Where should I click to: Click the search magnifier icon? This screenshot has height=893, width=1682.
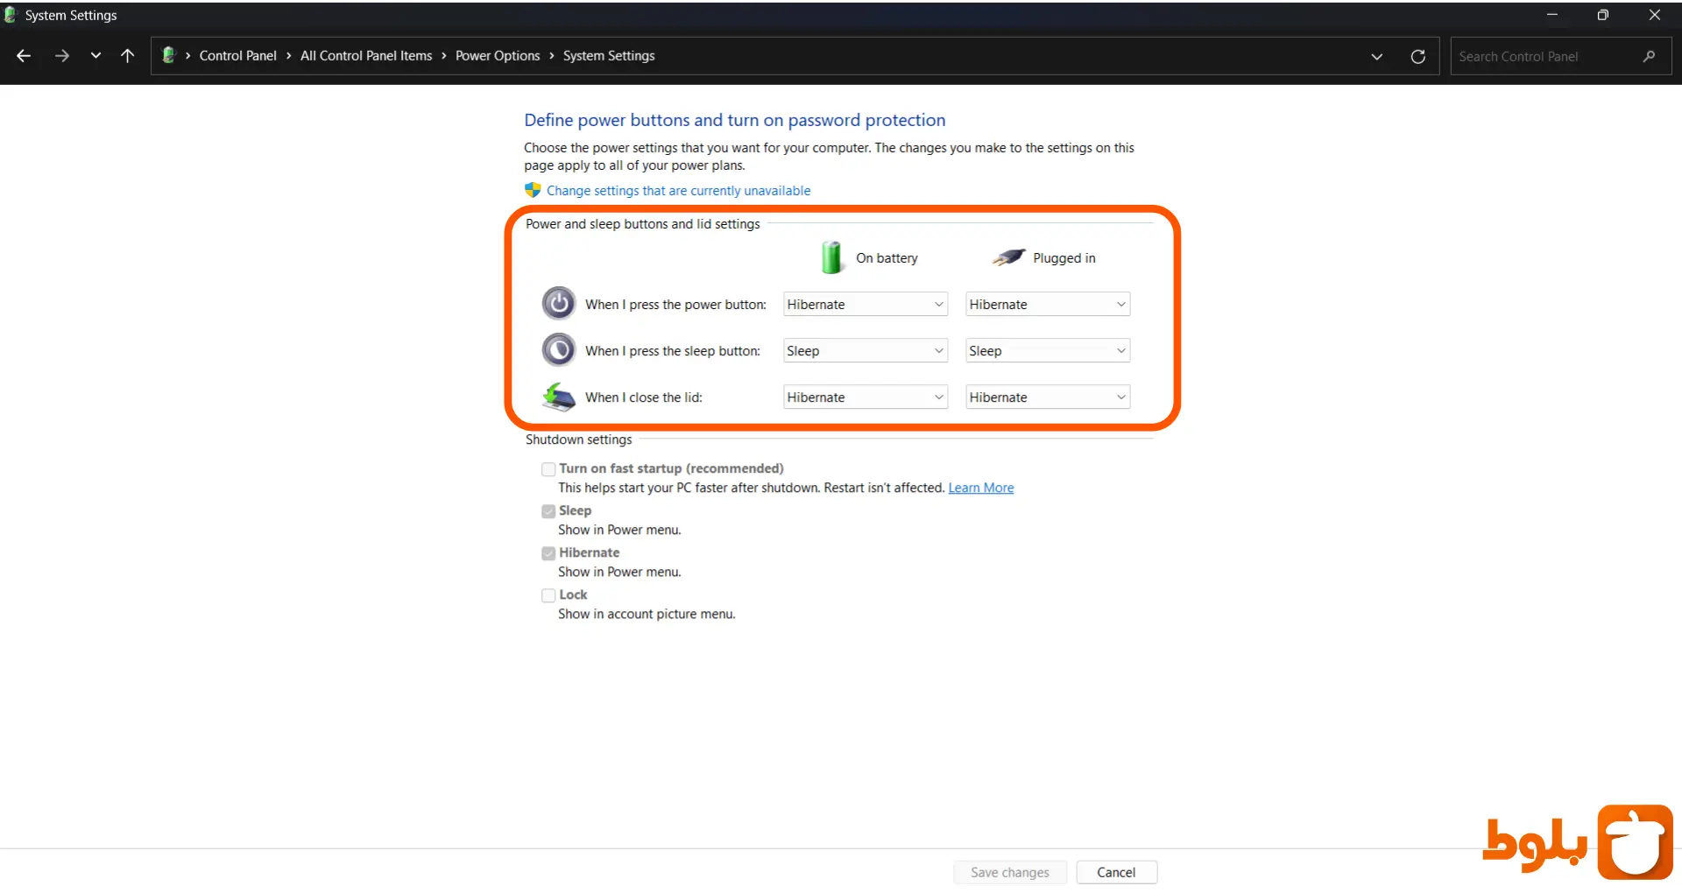(x=1649, y=57)
